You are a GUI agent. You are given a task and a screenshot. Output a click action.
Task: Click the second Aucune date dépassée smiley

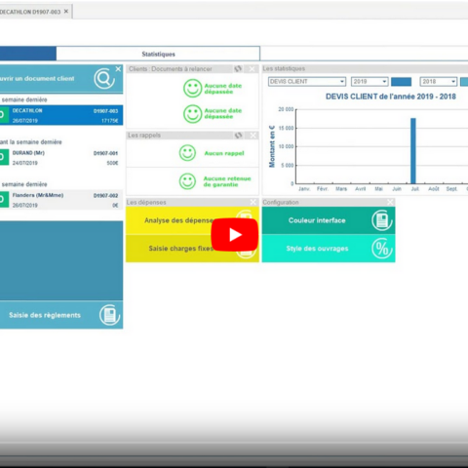[192, 114]
